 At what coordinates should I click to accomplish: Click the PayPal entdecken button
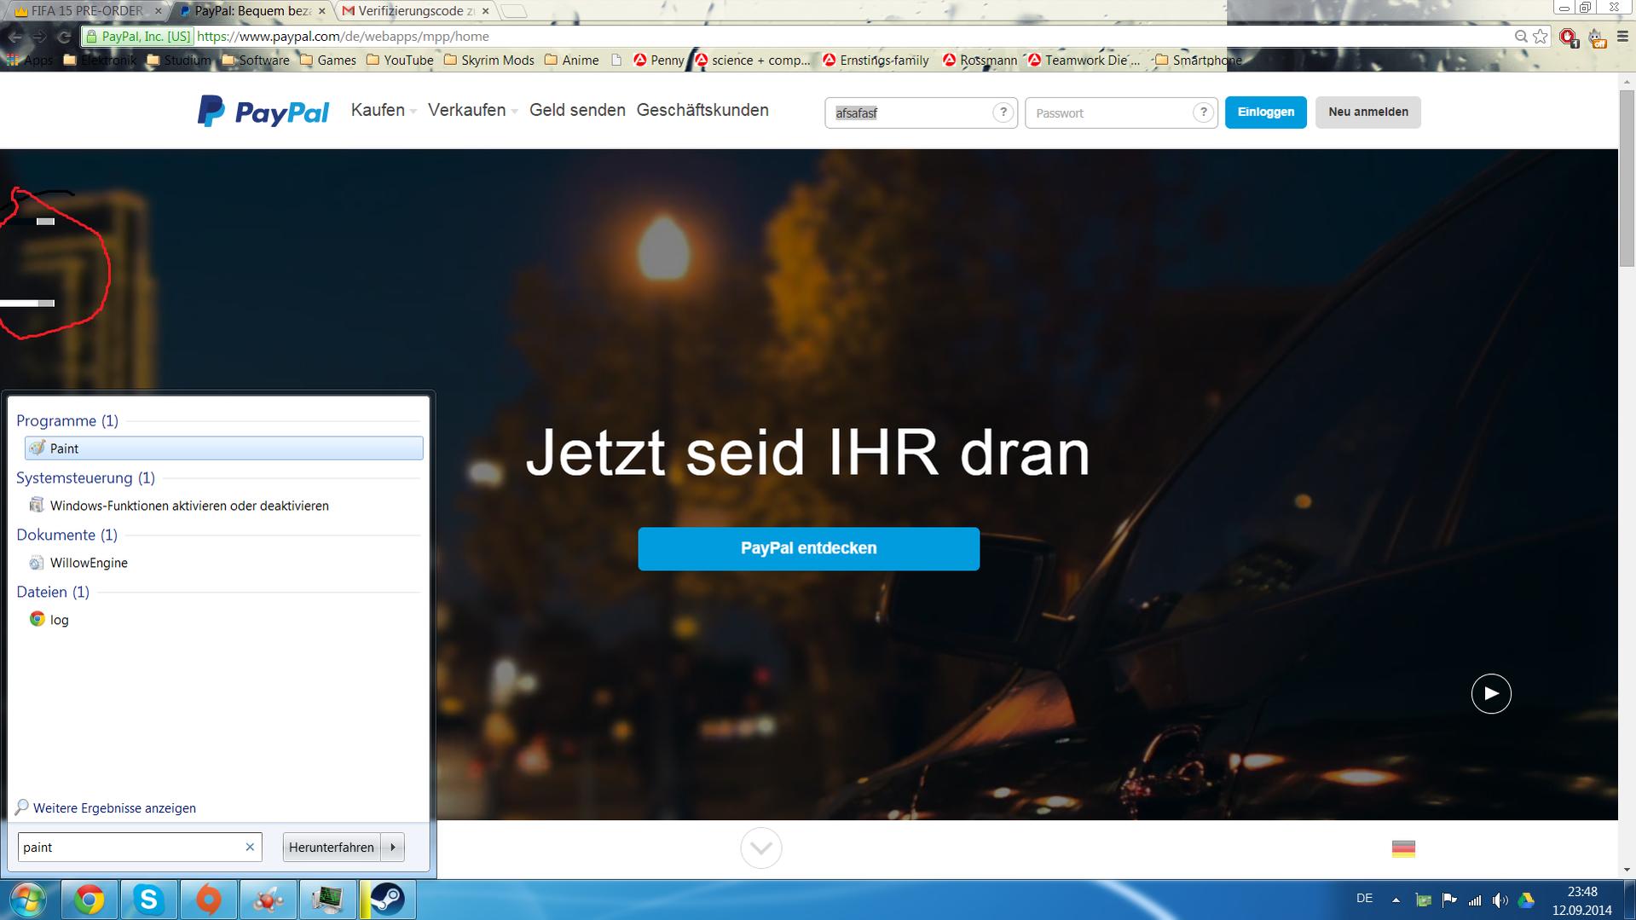pyautogui.click(x=809, y=548)
